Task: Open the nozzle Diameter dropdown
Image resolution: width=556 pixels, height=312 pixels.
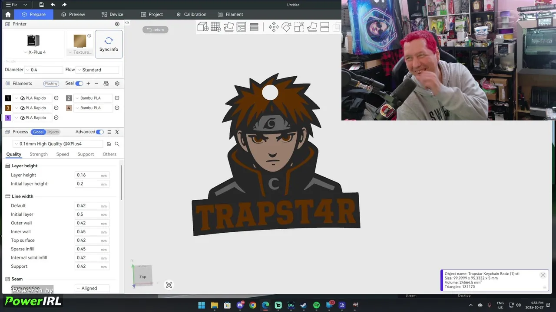Action: 43,70
